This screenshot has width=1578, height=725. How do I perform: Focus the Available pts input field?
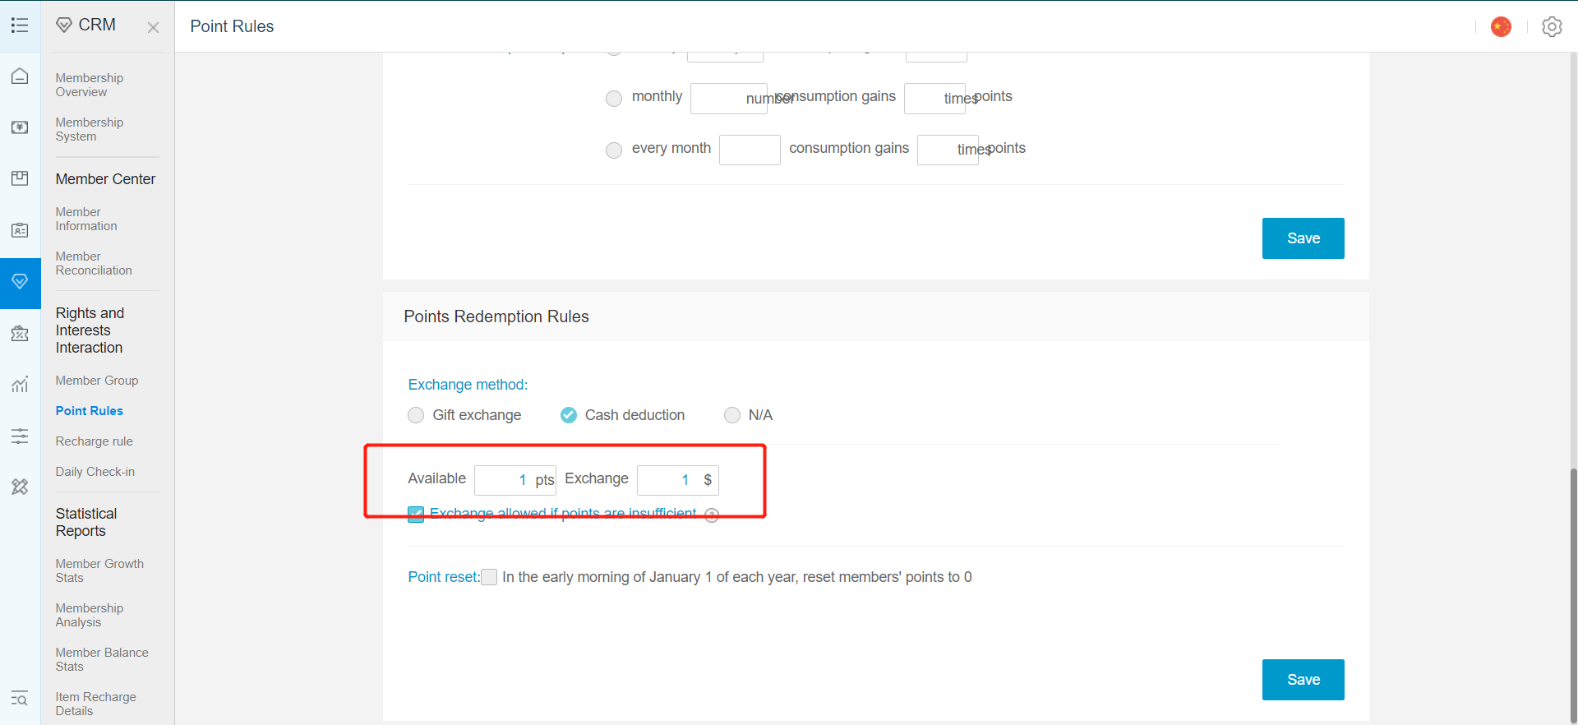click(515, 480)
